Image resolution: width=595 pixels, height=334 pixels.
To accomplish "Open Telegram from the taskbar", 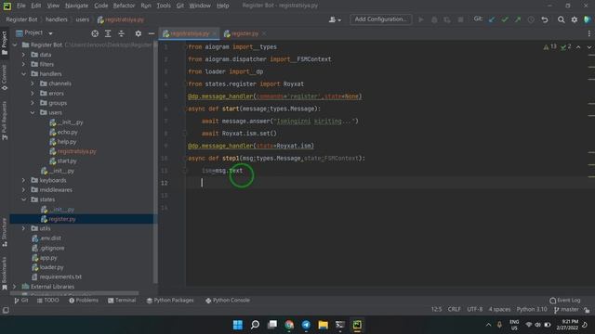I will (306, 325).
